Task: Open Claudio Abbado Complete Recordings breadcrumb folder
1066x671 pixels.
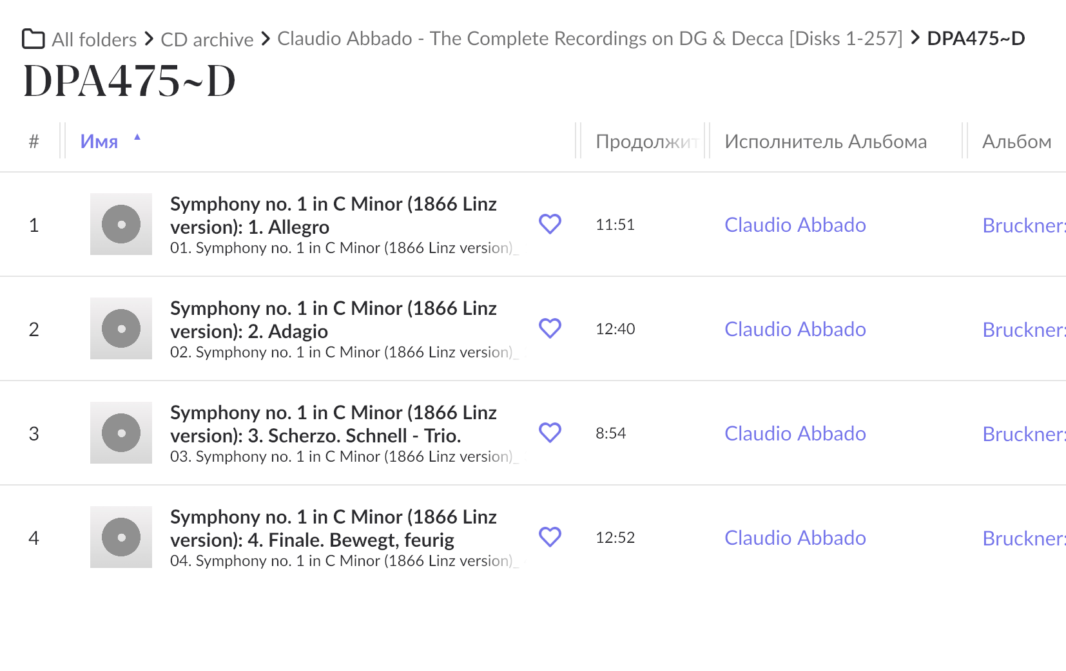Action: tap(590, 39)
